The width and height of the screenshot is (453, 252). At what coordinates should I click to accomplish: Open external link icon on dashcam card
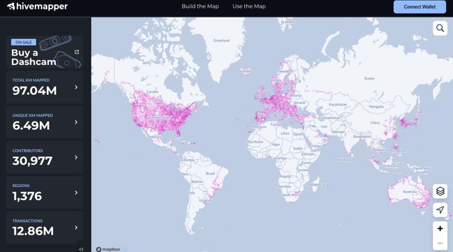tap(77, 52)
